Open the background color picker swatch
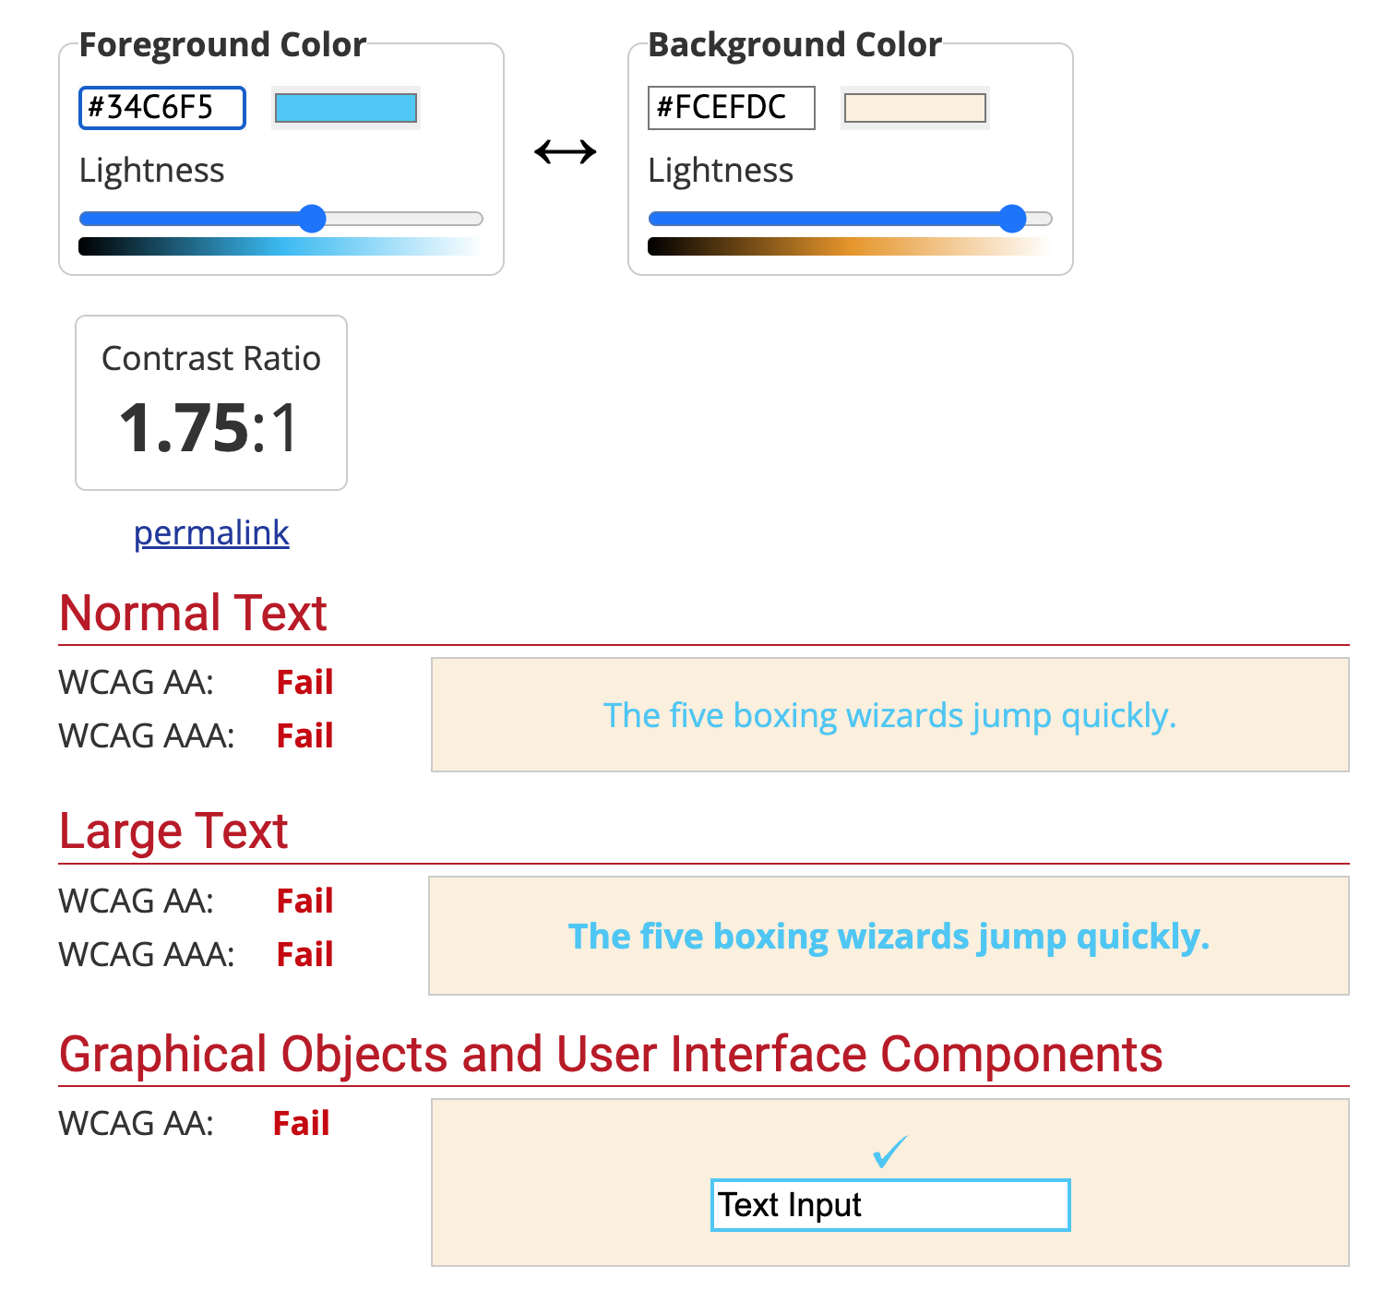The height and width of the screenshot is (1290, 1384). click(x=914, y=108)
